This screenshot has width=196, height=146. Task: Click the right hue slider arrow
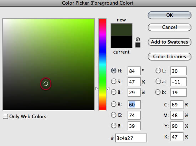pyautogui.click(x=108, y=89)
